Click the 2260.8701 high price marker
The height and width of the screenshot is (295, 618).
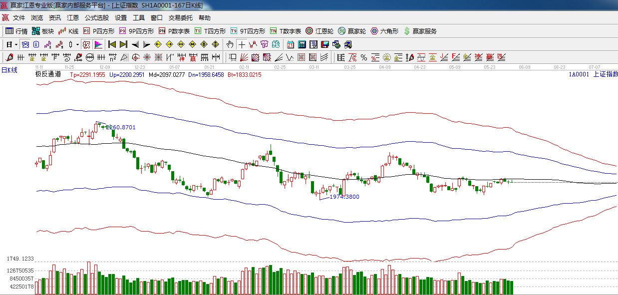point(120,127)
